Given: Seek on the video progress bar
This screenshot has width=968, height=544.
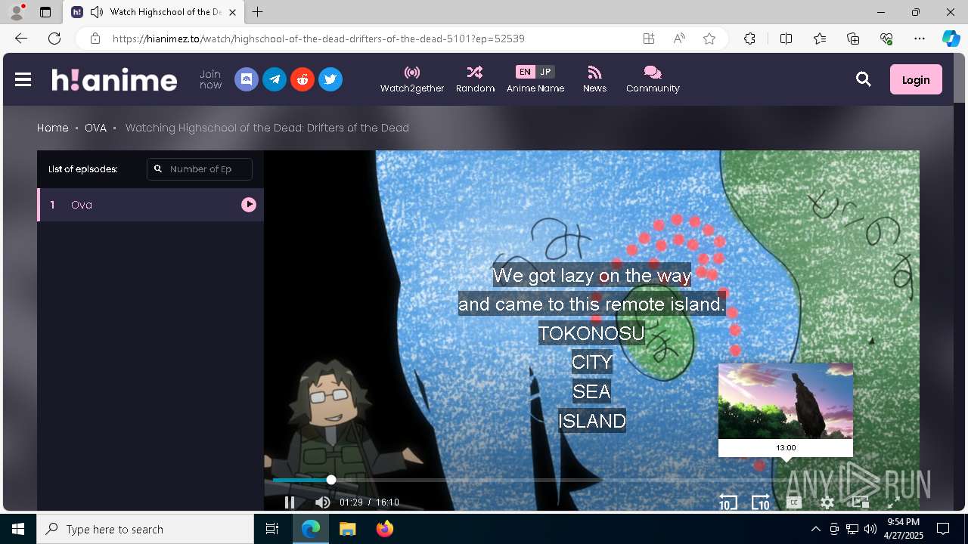Looking at the screenshot, I should pyautogui.click(x=592, y=480).
